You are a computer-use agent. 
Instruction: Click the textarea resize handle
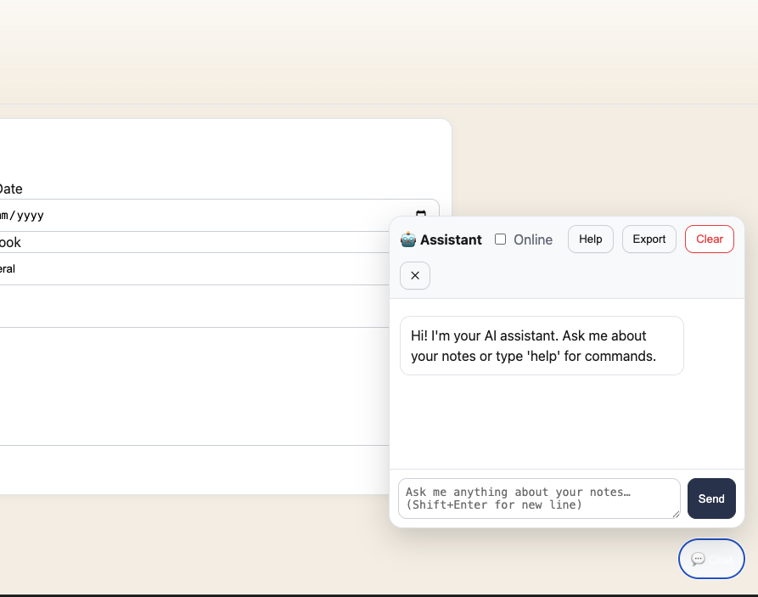677,515
